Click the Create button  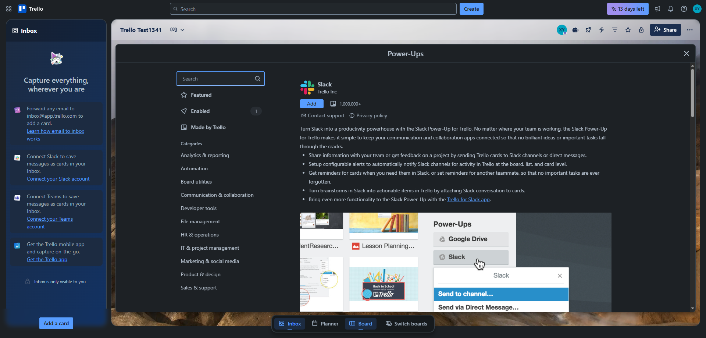(x=471, y=9)
